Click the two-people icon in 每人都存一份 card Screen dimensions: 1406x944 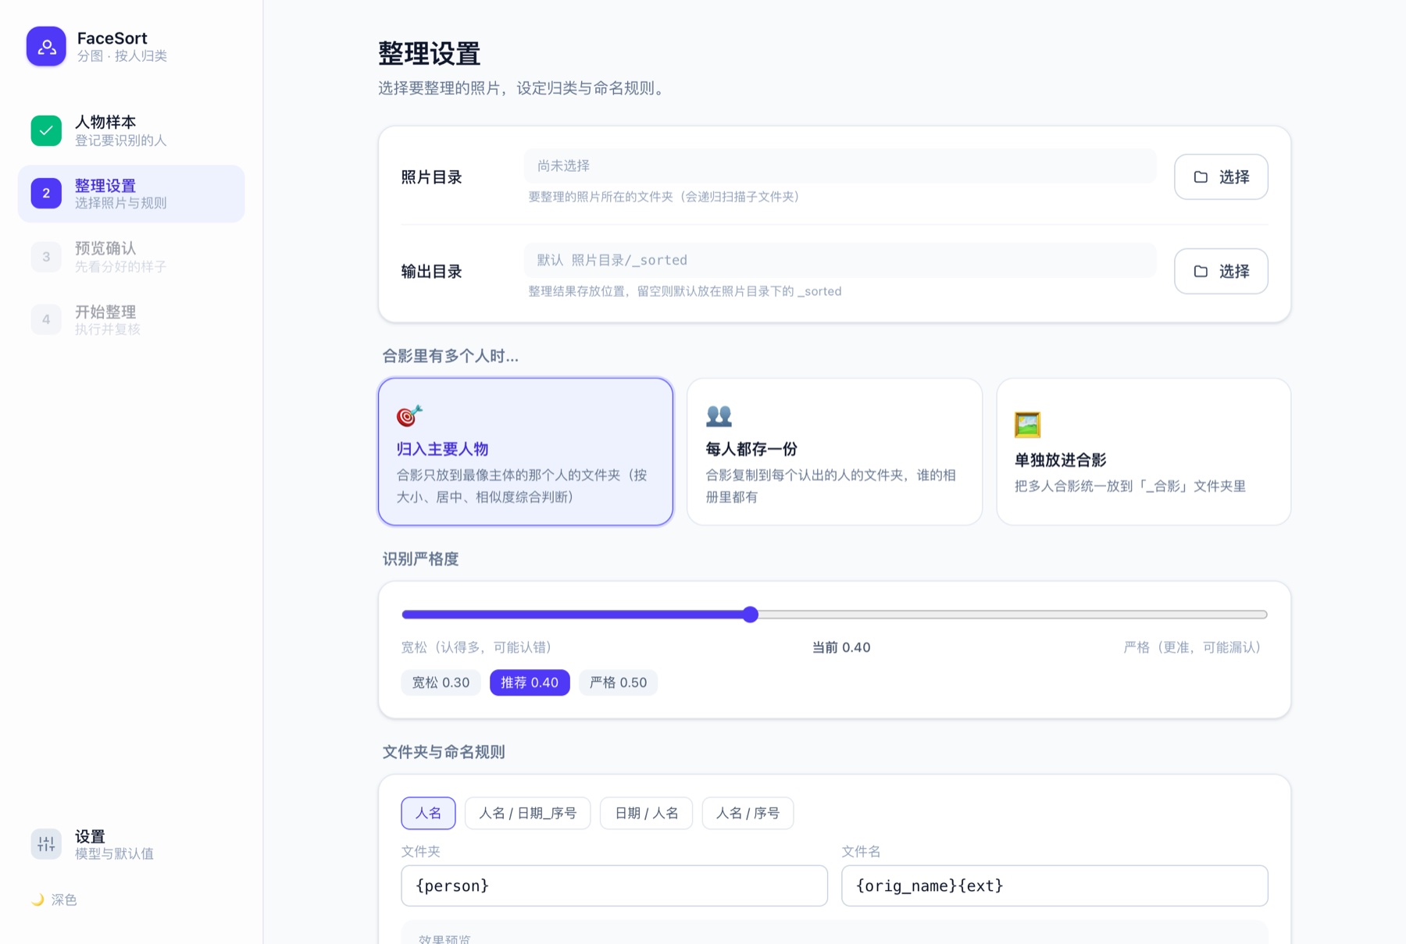(x=719, y=415)
